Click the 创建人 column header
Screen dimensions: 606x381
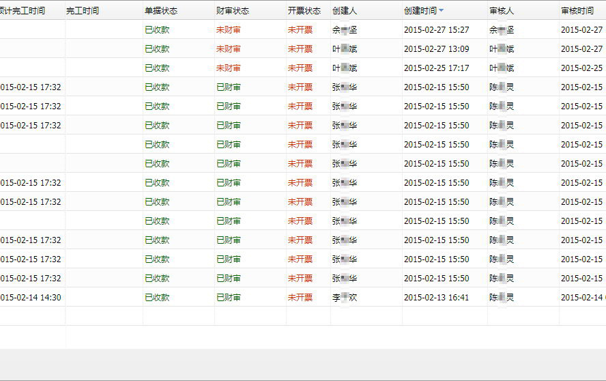tap(345, 11)
